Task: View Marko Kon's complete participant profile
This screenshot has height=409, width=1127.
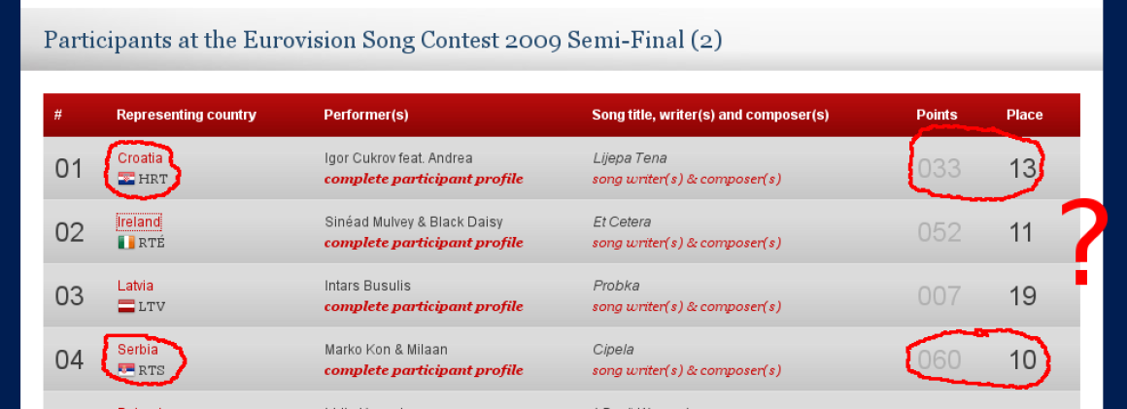Action: click(424, 371)
